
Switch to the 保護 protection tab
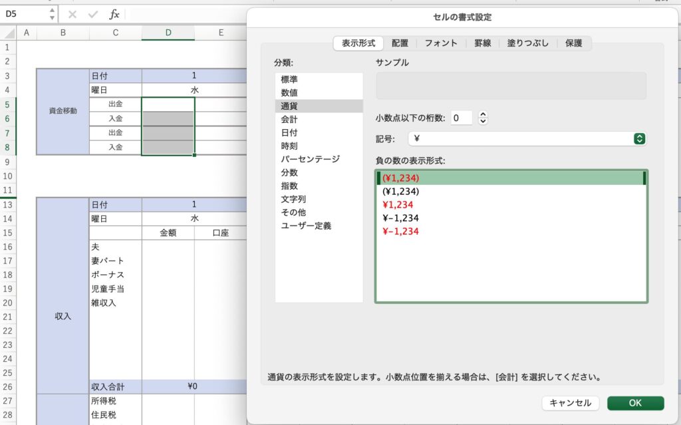[573, 43]
